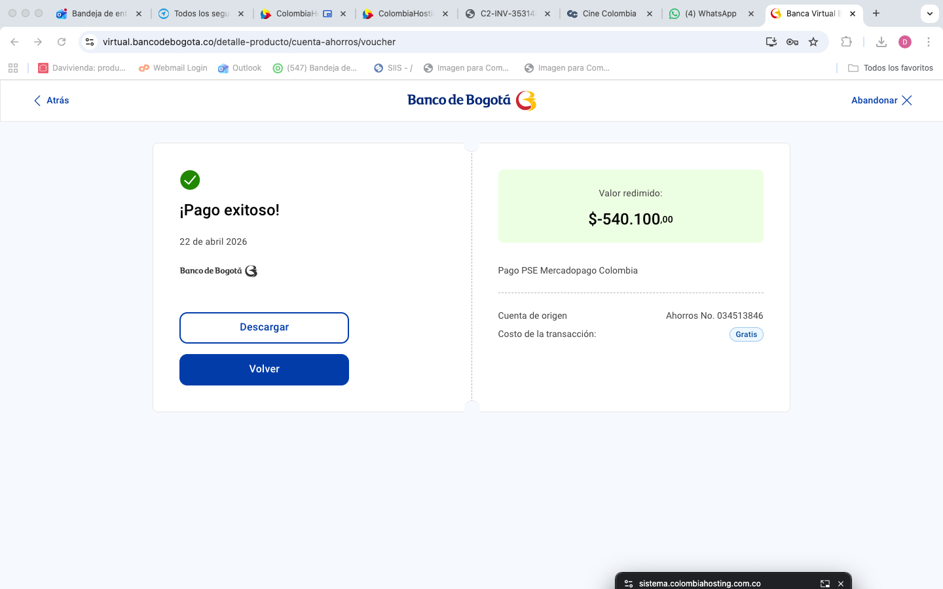Screen dimensions: 943x589
Task: Open Chrome downloads icon
Action: click(x=881, y=42)
